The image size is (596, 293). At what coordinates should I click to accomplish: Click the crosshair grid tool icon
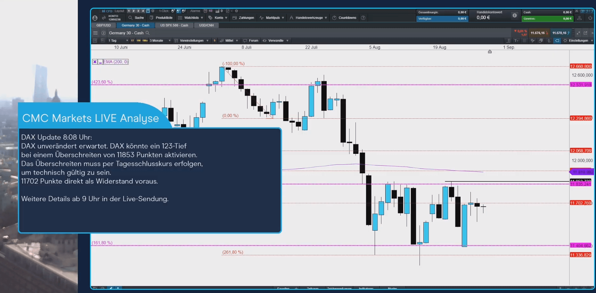[x=533, y=41]
